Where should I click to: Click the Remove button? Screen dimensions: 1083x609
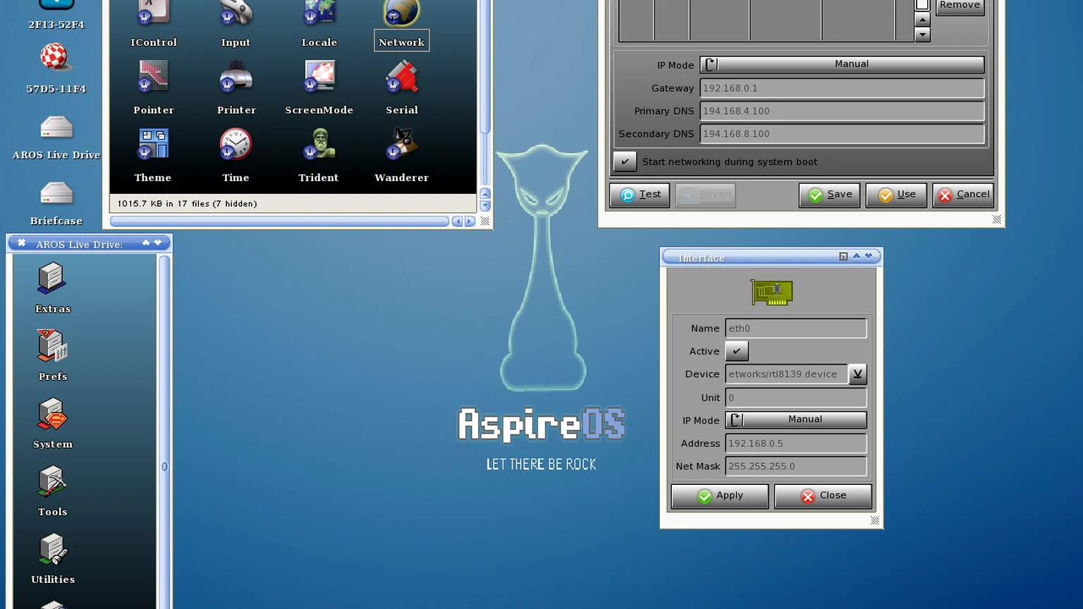click(x=960, y=6)
